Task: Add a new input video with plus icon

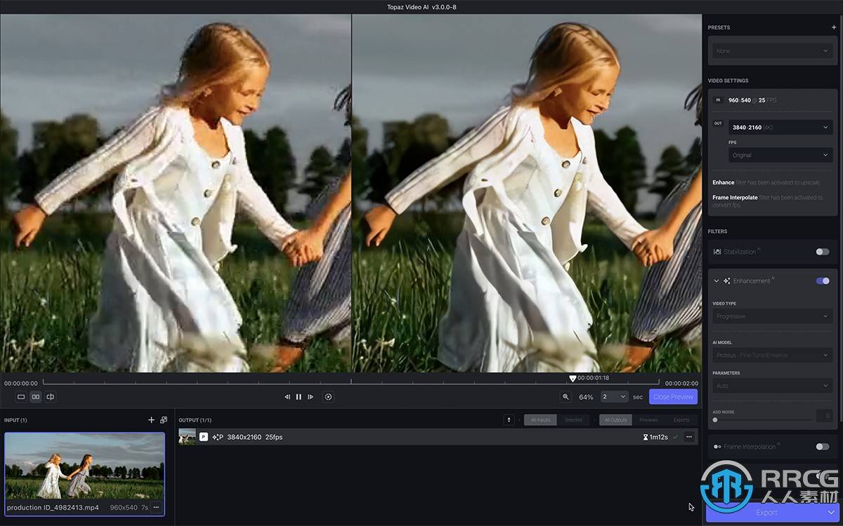Action: tap(151, 420)
